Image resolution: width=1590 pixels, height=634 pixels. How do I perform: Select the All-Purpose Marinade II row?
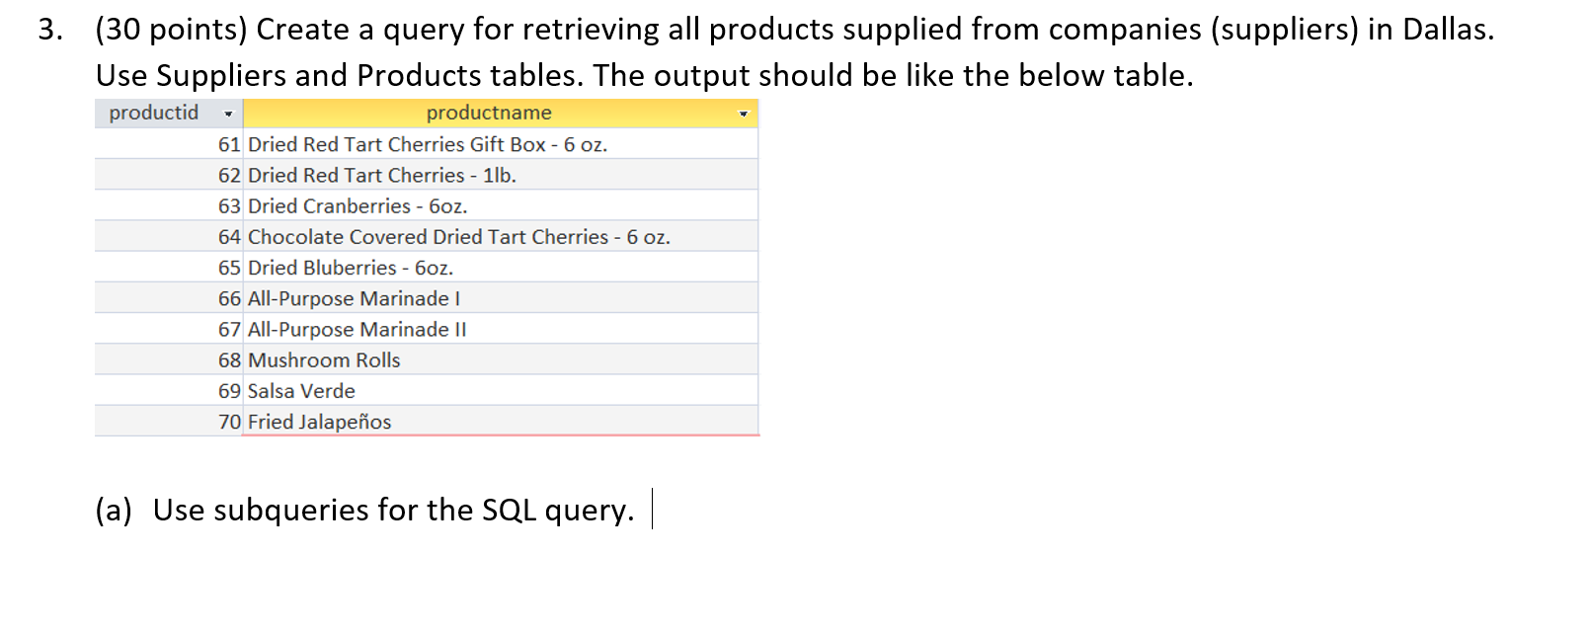(358, 330)
